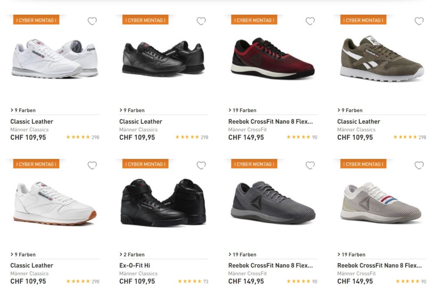Save olive green Classic Leather to favorites
The height and width of the screenshot is (292, 445).
coord(419,21)
